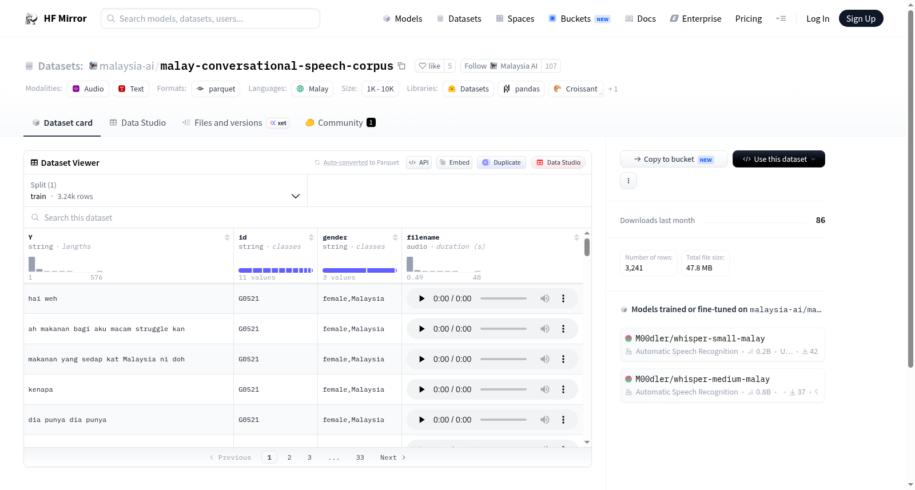
Task: Follow Malaysia AI organization
Action: pyautogui.click(x=501, y=66)
